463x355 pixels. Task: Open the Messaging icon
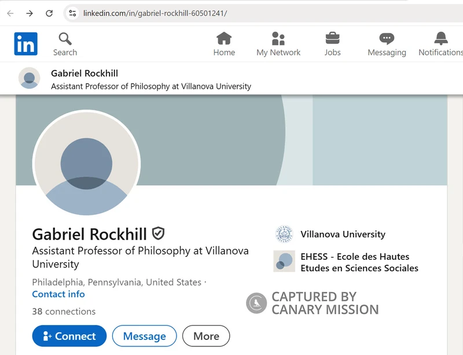[386, 38]
